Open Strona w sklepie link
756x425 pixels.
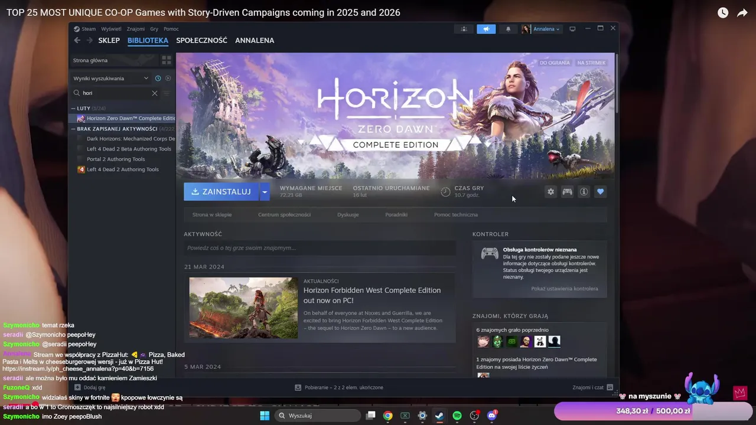click(212, 215)
